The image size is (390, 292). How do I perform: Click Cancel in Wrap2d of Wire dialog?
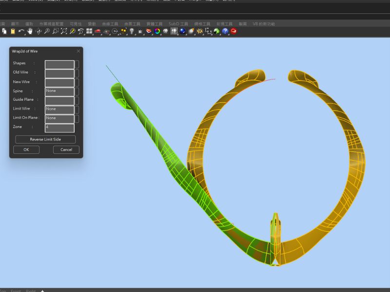pyautogui.click(x=66, y=150)
